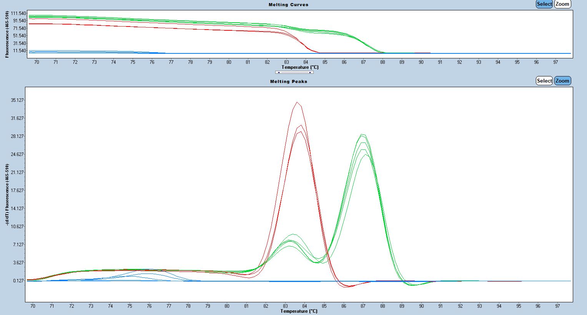Click Temperature axis label under Melting Peaks
This screenshot has width=587, height=315.
(299, 311)
